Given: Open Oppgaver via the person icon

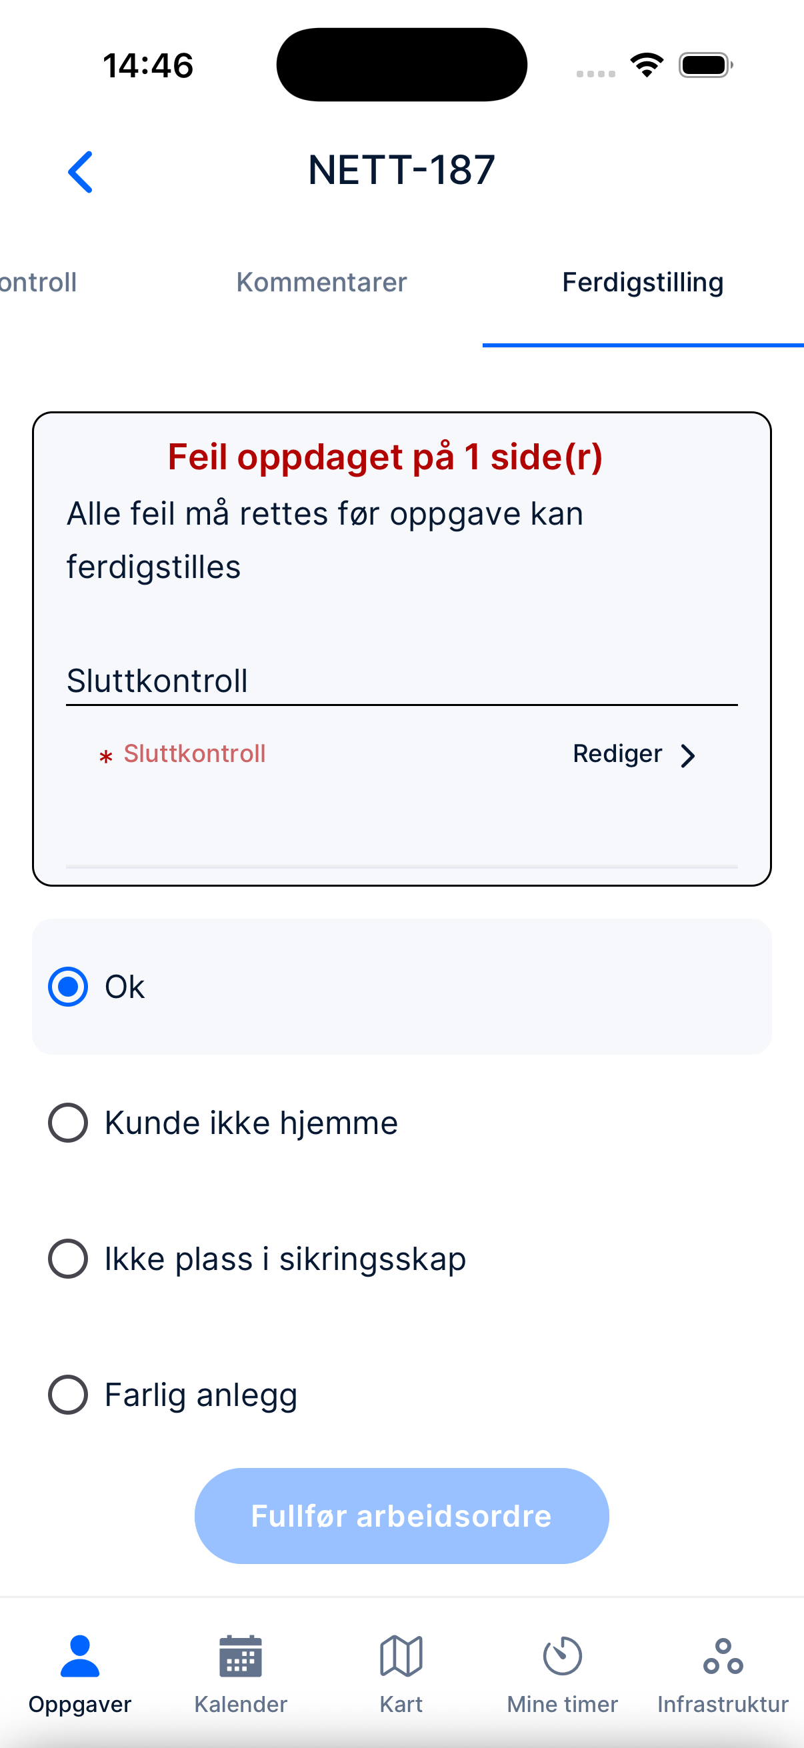Looking at the screenshot, I should 80,1657.
